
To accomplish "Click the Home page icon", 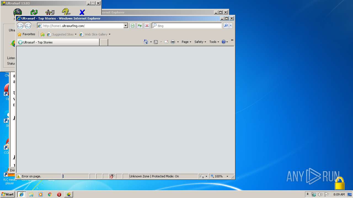I will pyautogui.click(x=146, y=42).
